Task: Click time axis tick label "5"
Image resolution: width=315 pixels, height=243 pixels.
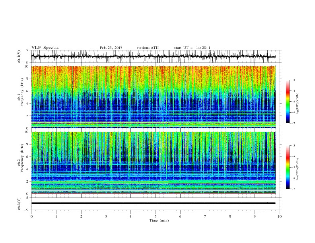Action: [156, 216]
